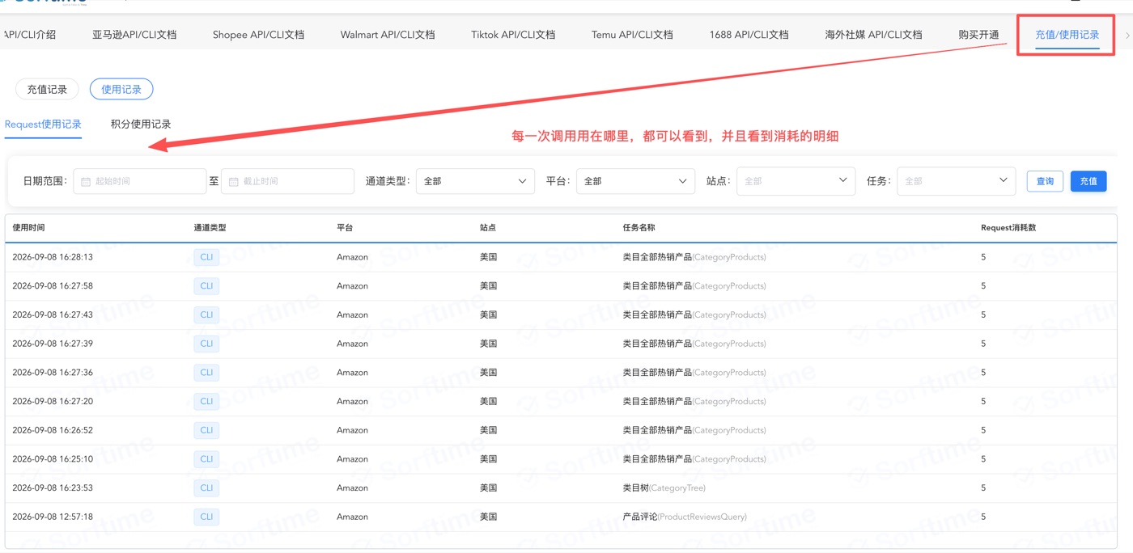1133x553 pixels.
Task: Click the blue 充值 button
Action: [1088, 181]
